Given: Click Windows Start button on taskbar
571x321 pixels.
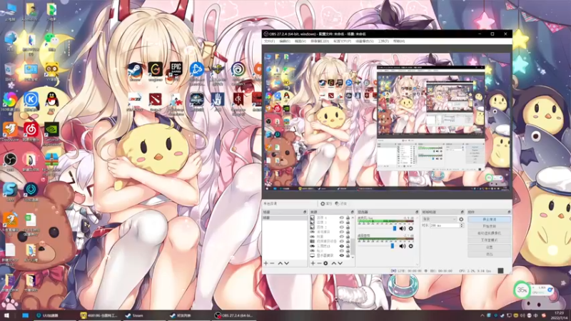Looking at the screenshot, I should (x=6, y=315).
